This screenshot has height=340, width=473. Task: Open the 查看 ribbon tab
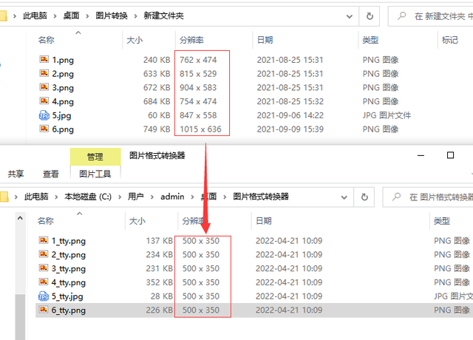point(51,174)
